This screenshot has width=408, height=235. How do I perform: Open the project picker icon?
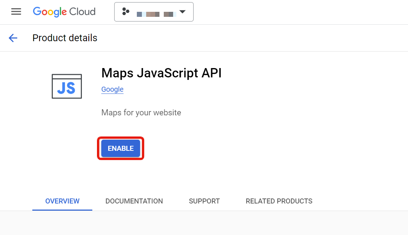click(x=125, y=11)
